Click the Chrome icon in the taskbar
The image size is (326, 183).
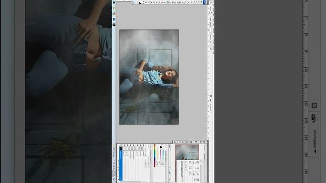(x=114, y=14)
